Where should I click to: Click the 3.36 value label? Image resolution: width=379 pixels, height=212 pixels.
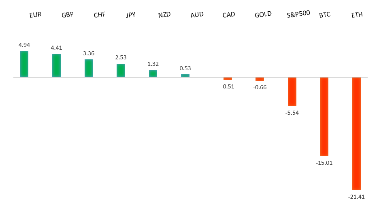(x=89, y=53)
